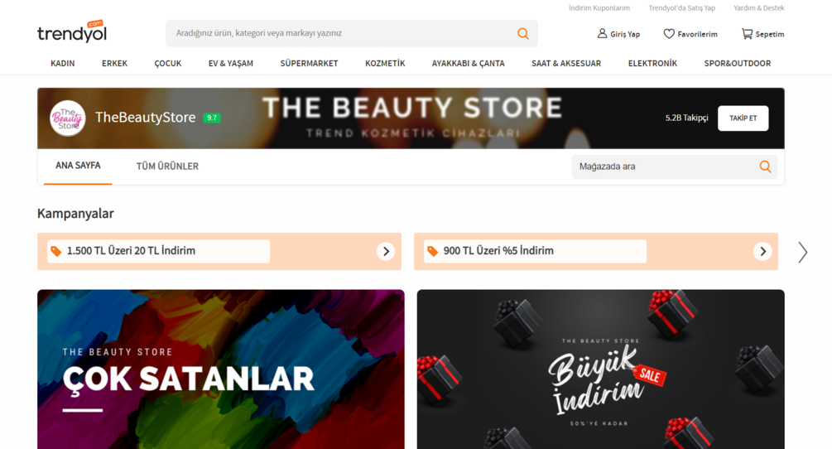
Task: Click the Mağazada ara search field
Action: click(675, 167)
